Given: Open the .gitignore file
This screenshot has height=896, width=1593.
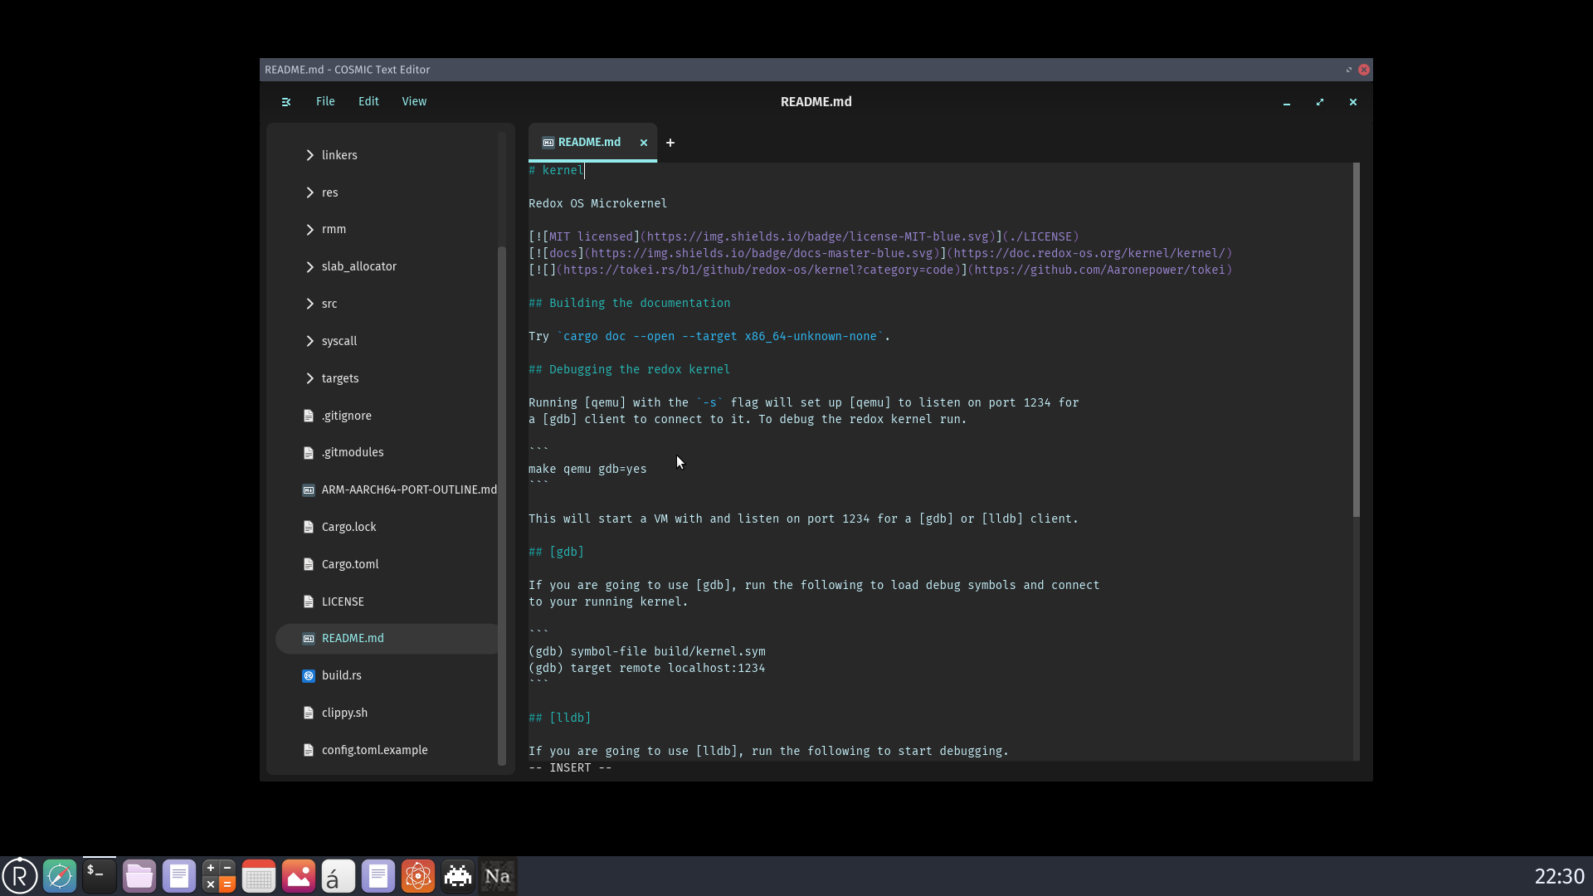Looking at the screenshot, I should click(x=346, y=416).
